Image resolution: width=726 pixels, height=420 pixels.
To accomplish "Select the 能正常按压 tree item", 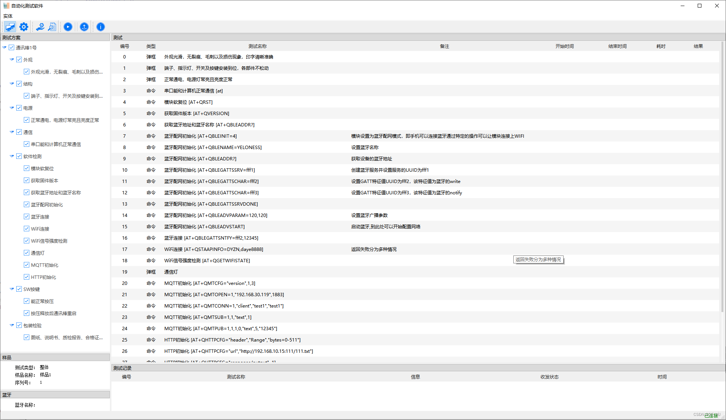I will [42, 301].
